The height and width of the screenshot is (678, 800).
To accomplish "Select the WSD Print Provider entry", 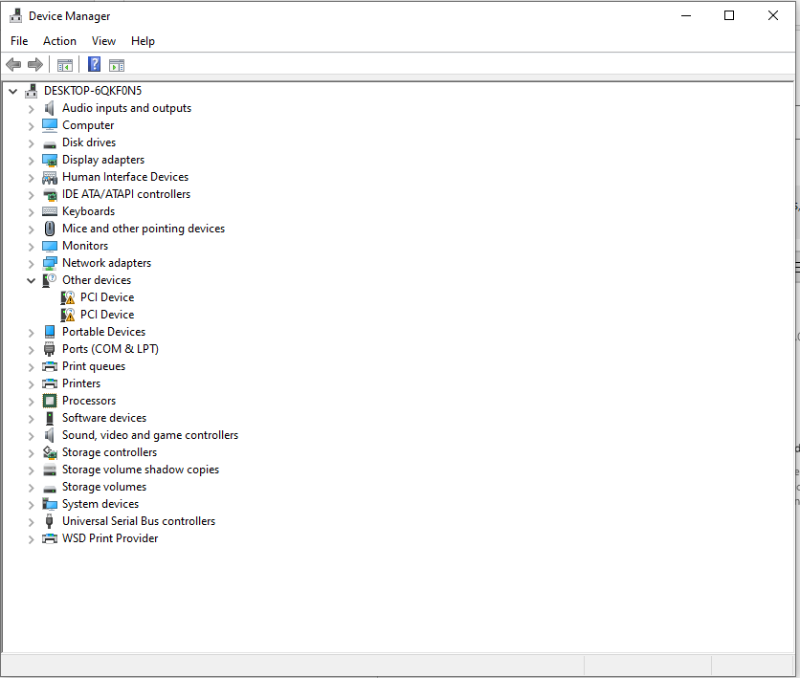I will point(110,538).
